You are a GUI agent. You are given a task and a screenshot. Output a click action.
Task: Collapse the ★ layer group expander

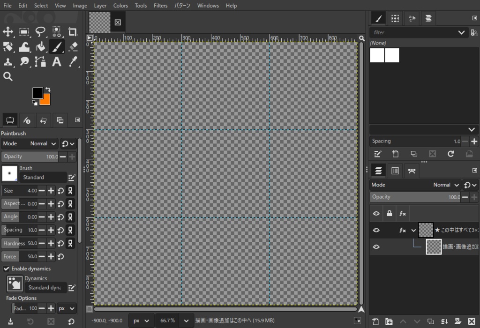point(413,231)
